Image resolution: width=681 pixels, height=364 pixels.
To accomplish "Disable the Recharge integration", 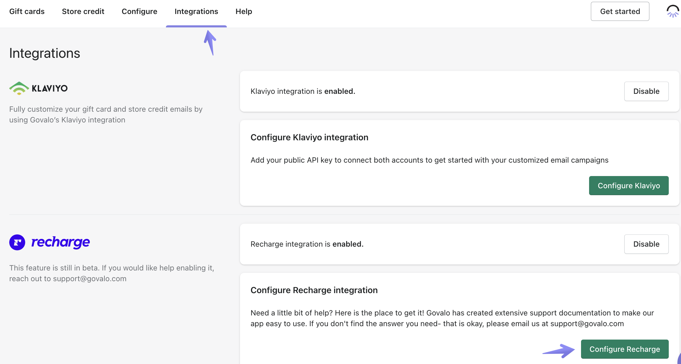I will click(646, 244).
